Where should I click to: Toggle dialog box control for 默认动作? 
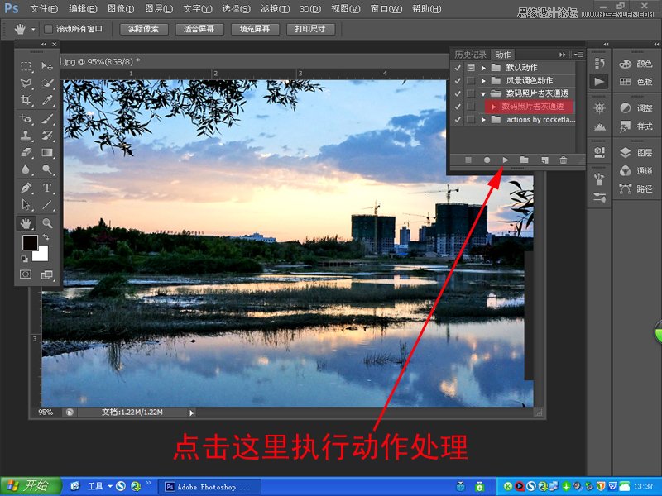[x=470, y=67]
